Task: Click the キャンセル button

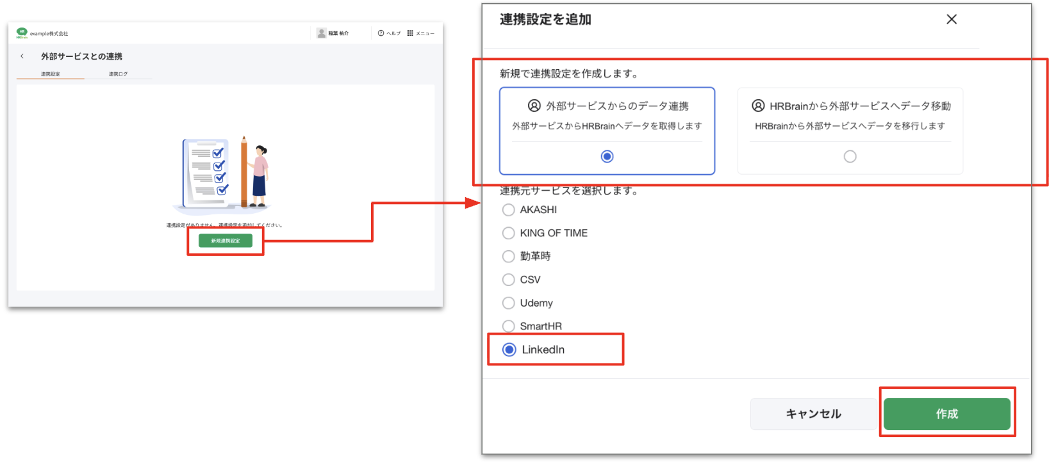Action: (x=813, y=414)
